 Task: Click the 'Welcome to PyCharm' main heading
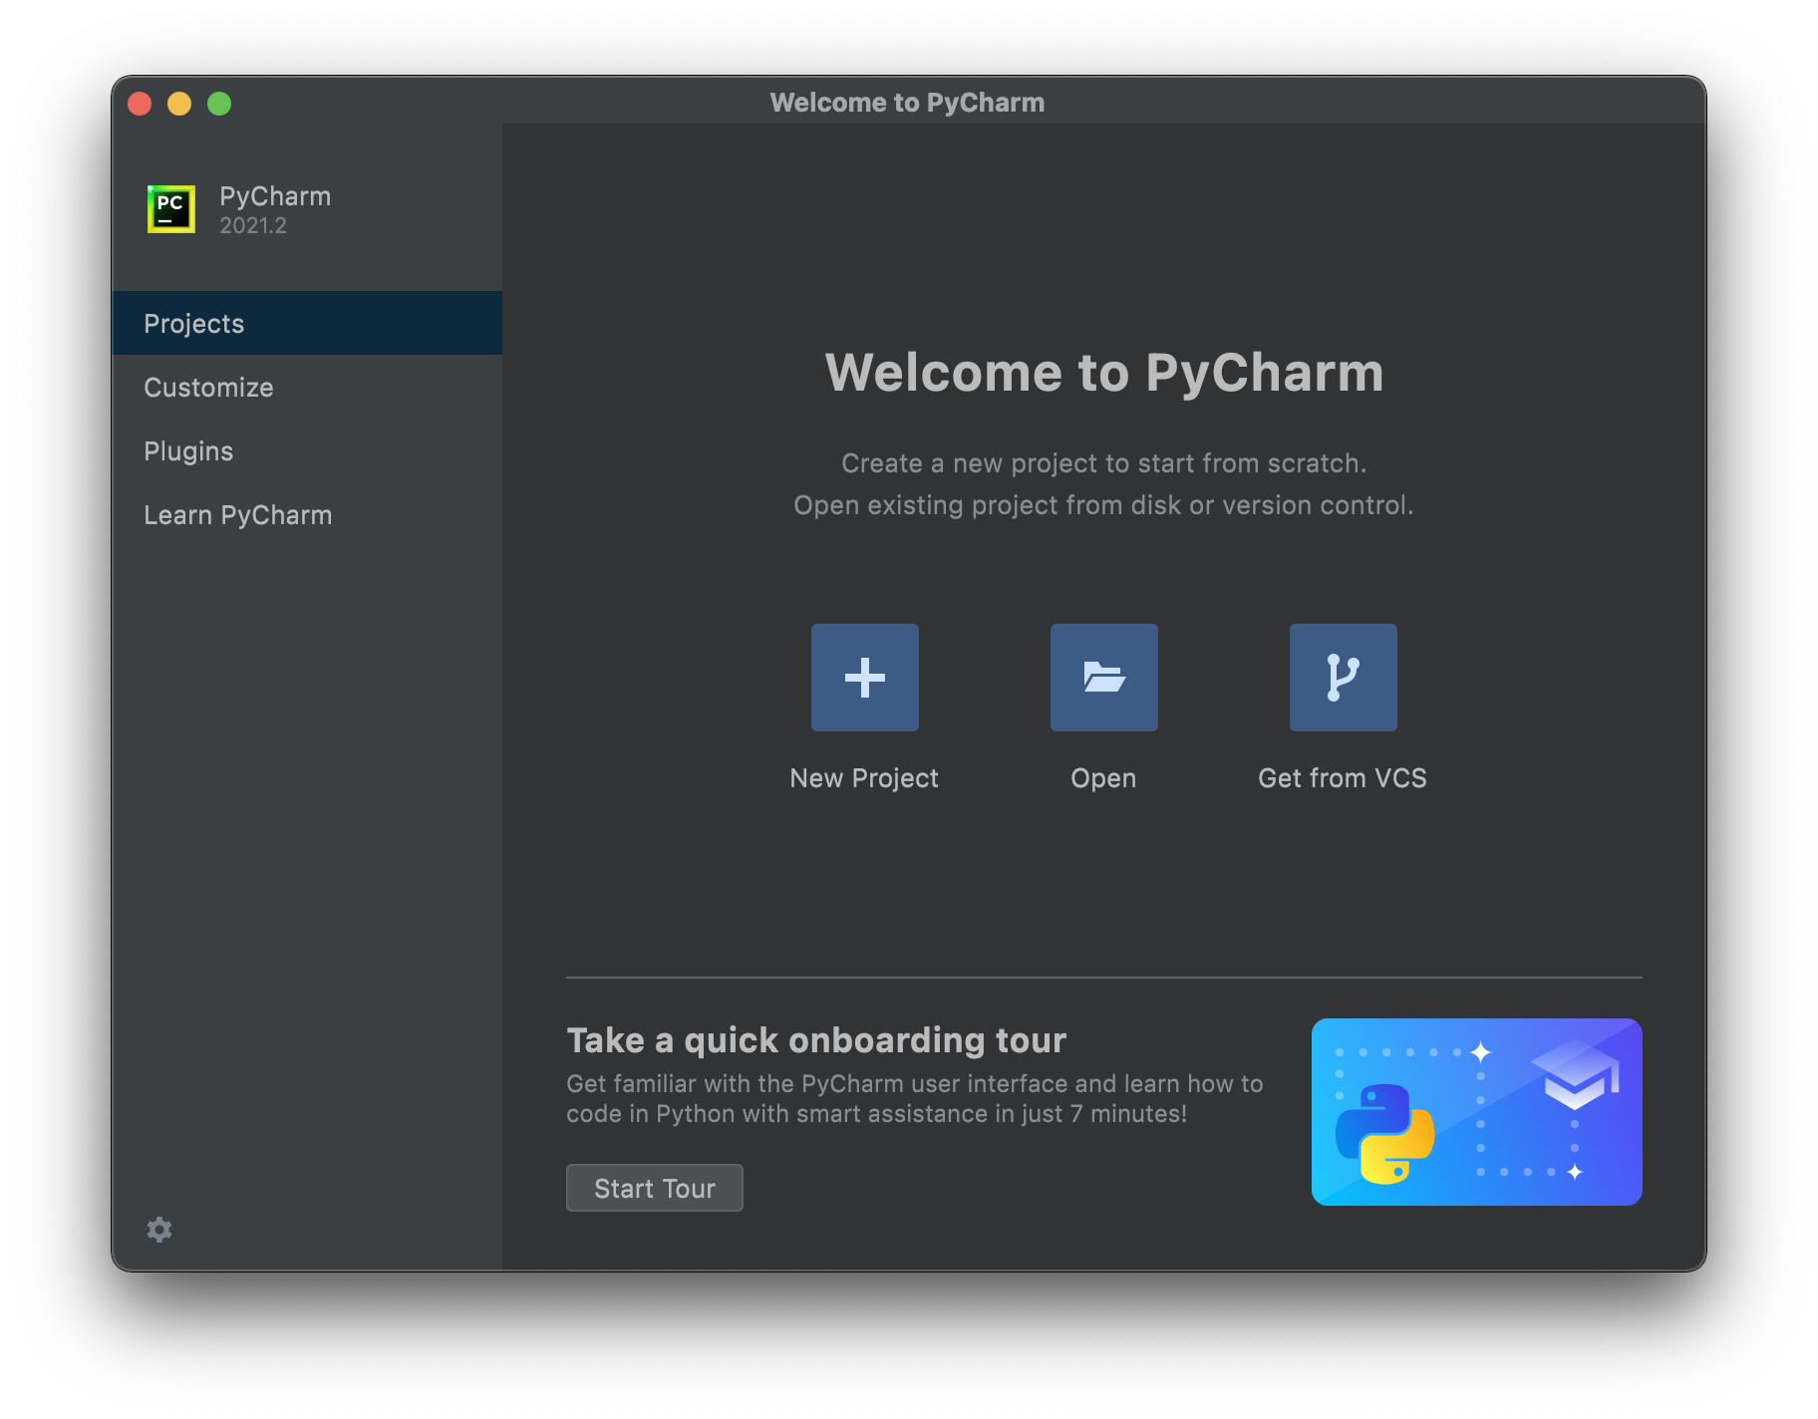(1104, 373)
